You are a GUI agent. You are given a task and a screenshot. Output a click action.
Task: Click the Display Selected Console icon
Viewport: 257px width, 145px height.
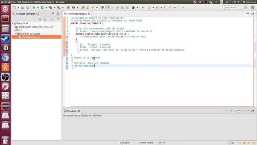[x=231, y=111]
